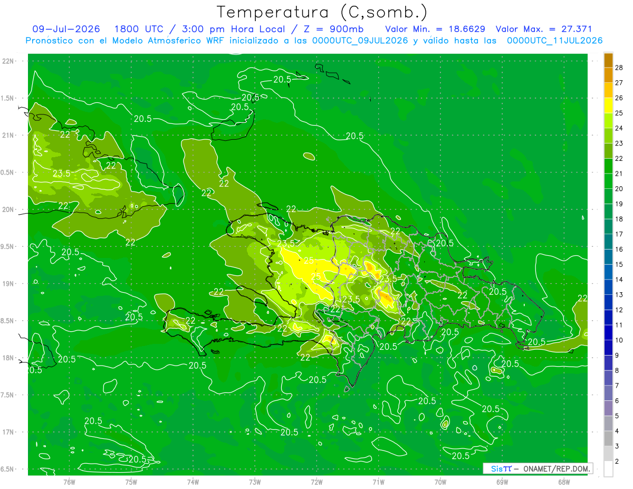Click the 75W longitude axis label
Viewport: 633px width, 489px height.
131,482
